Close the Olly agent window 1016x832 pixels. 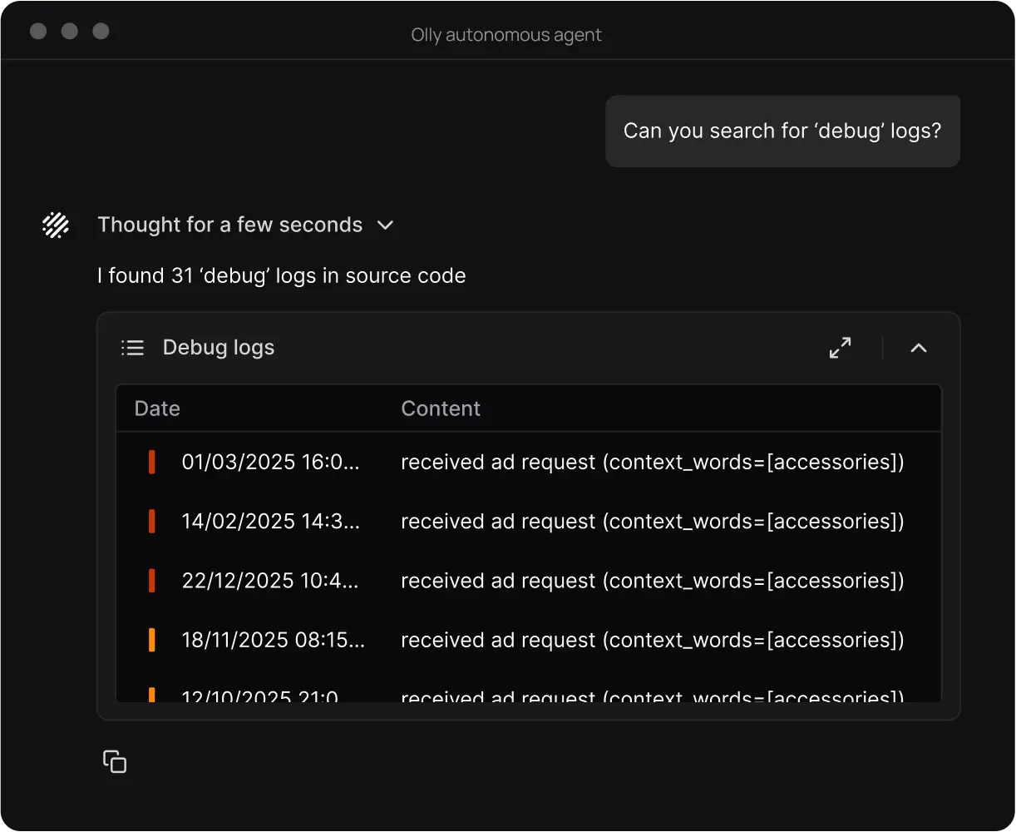(x=38, y=32)
